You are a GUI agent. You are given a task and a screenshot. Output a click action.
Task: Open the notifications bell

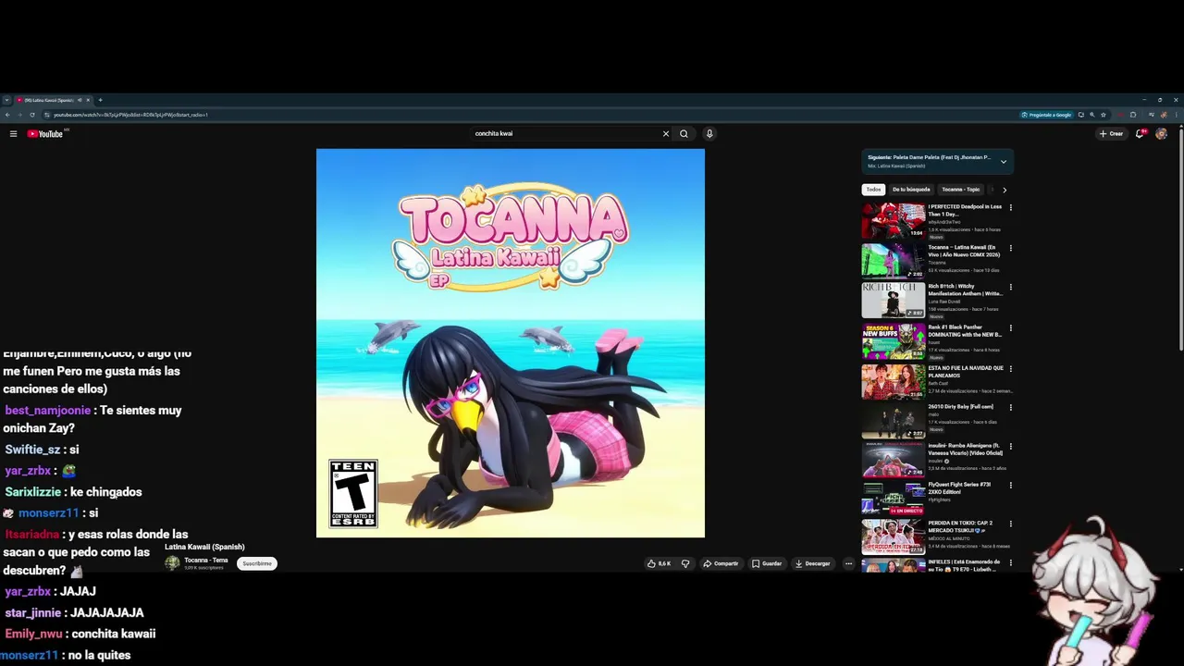pos(1141,133)
